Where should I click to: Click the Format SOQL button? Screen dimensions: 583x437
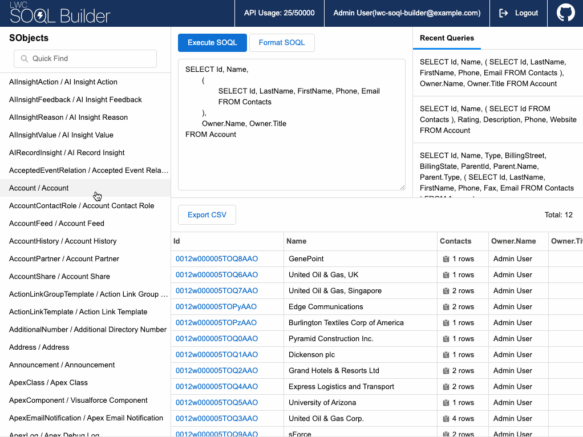coord(282,42)
